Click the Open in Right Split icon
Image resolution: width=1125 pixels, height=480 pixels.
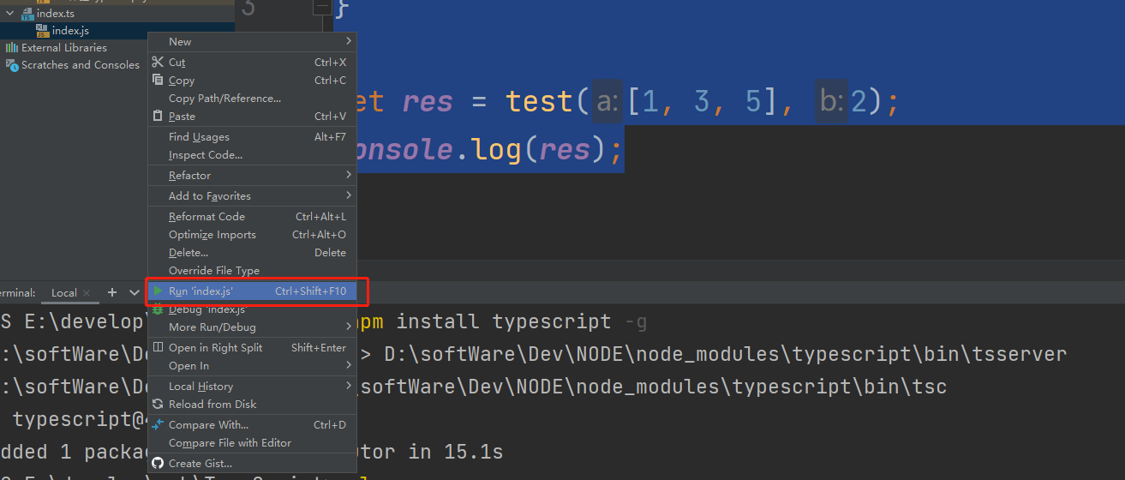click(158, 347)
